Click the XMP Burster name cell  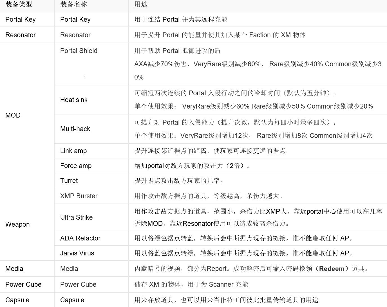79,196
